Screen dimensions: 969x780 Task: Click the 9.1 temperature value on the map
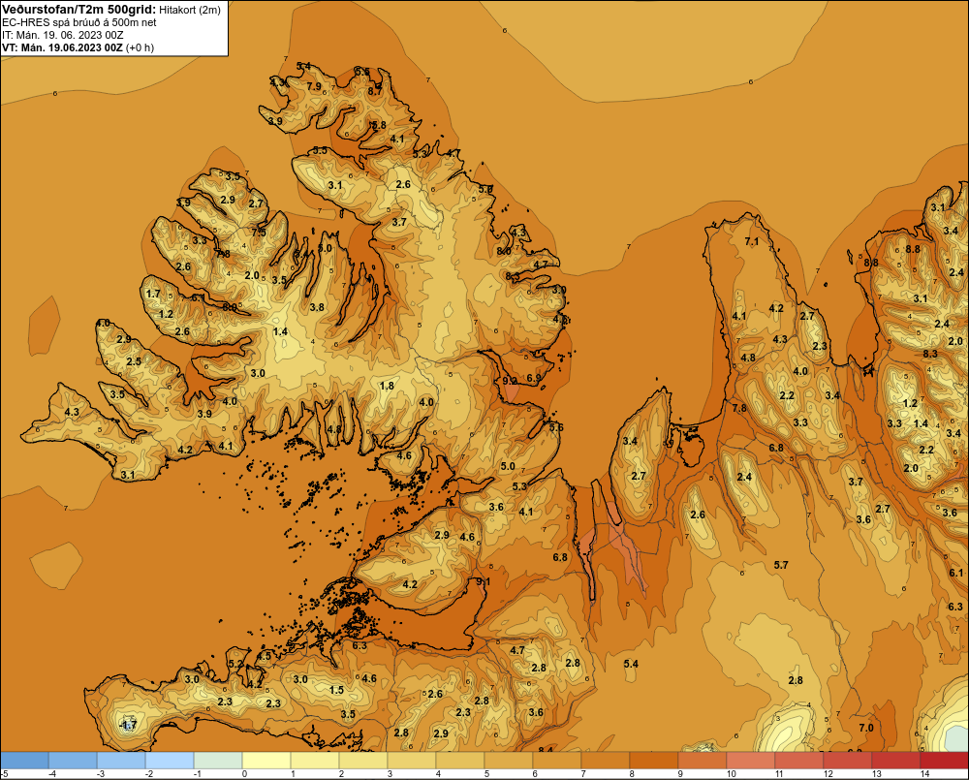point(484,581)
